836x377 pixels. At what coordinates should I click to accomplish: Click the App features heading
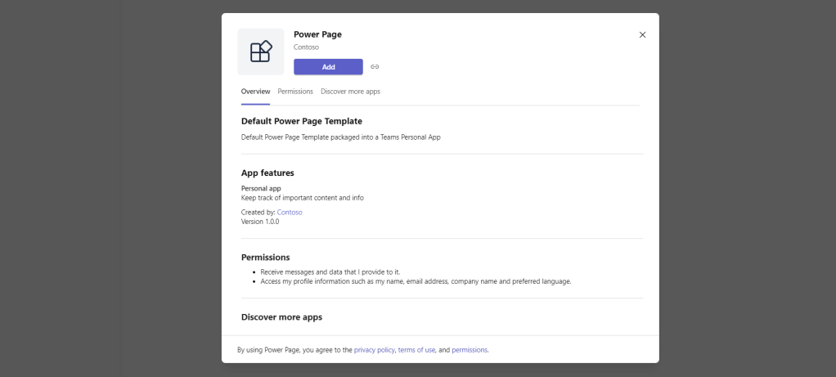(x=267, y=173)
